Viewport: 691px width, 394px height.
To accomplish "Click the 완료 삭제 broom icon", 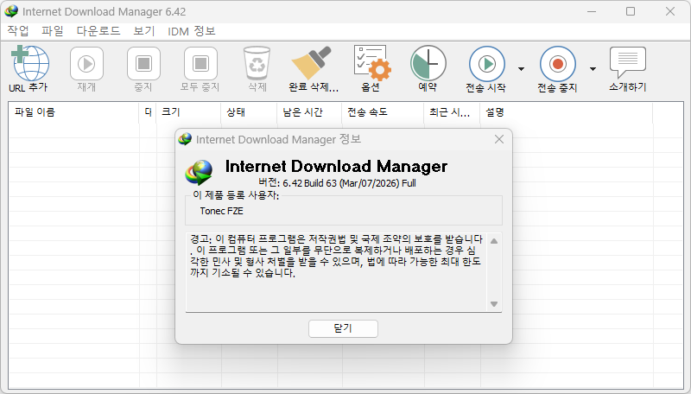I will (x=312, y=63).
